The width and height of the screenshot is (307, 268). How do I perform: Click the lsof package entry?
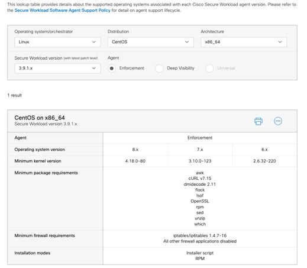(200, 196)
